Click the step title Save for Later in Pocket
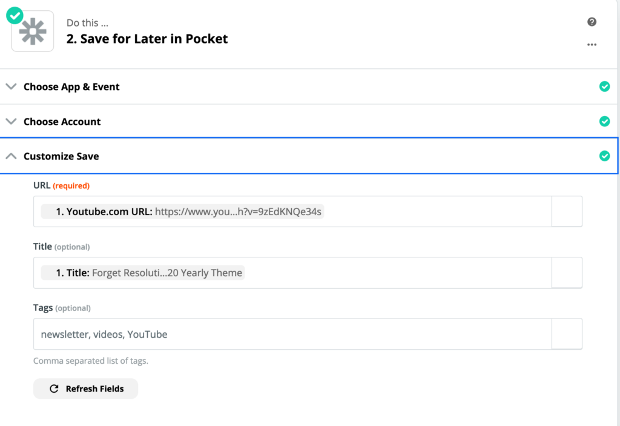620x426 pixels. (147, 39)
